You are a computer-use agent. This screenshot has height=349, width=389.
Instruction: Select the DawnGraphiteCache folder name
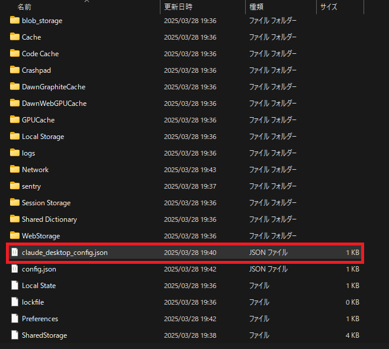[x=54, y=87]
